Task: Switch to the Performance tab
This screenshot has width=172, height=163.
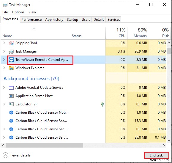Action: click(x=31, y=20)
